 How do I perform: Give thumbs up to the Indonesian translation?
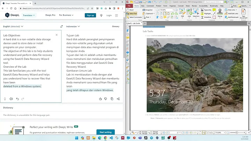click(100, 99)
